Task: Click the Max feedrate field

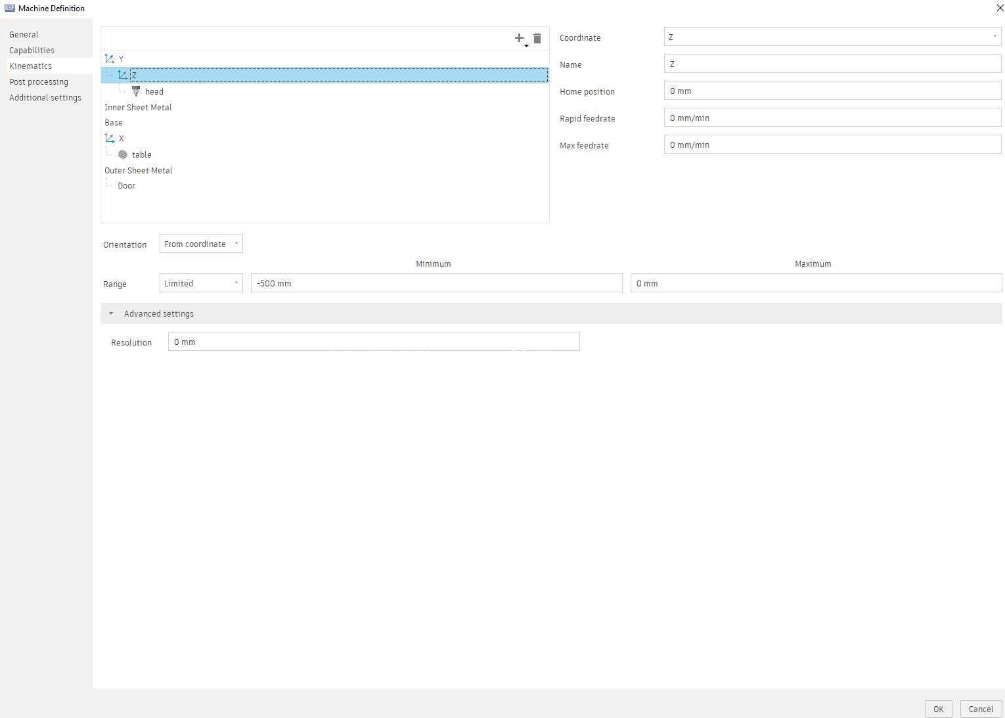Action: pos(832,145)
